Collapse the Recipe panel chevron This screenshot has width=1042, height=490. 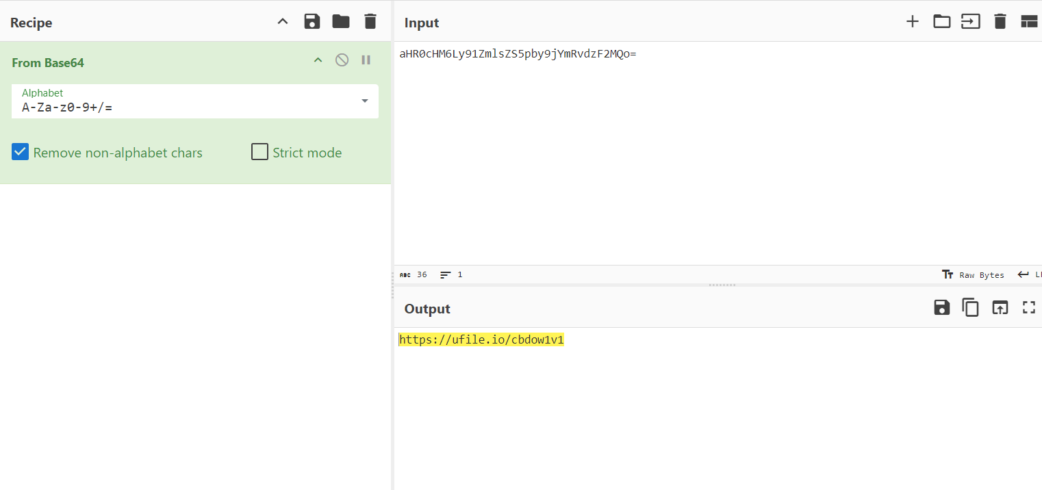pos(283,22)
